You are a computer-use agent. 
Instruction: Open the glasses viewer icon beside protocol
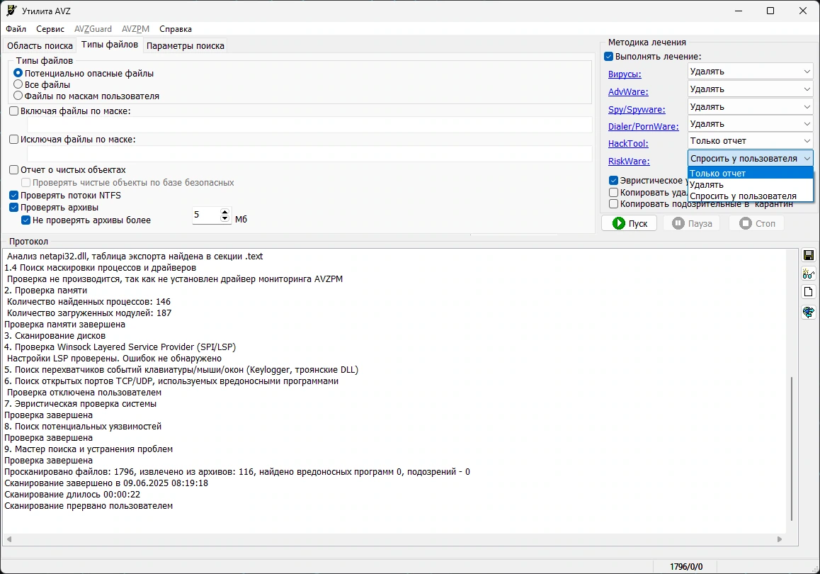(x=809, y=274)
